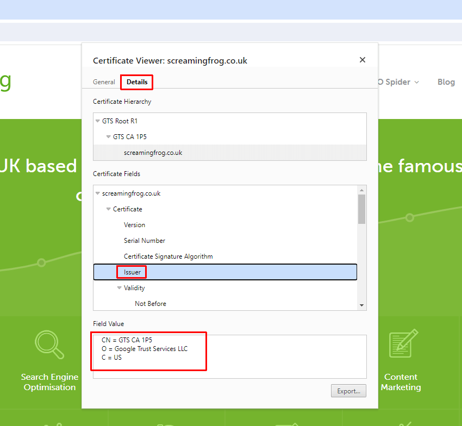Click scroll up arrow in Certificate Fields
Image resolution: width=462 pixels, height=426 pixels.
[362, 190]
